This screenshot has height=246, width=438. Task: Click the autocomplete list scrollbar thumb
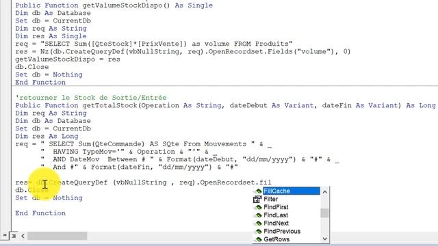tap(324, 213)
